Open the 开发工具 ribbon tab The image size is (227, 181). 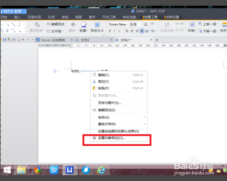pyautogui.click(x=109, y=17)
